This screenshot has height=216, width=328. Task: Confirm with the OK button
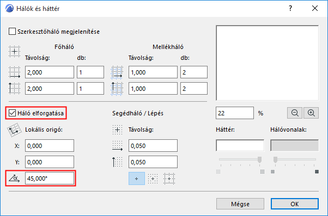pyautogui.click(x=295, y=204)
